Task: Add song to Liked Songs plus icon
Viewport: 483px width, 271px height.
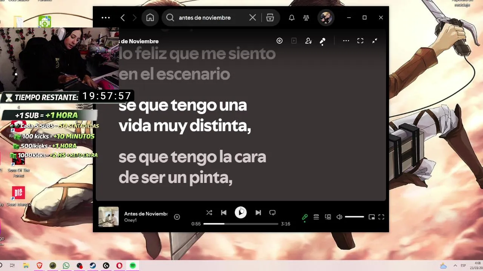Action: [x=177, y=217]
